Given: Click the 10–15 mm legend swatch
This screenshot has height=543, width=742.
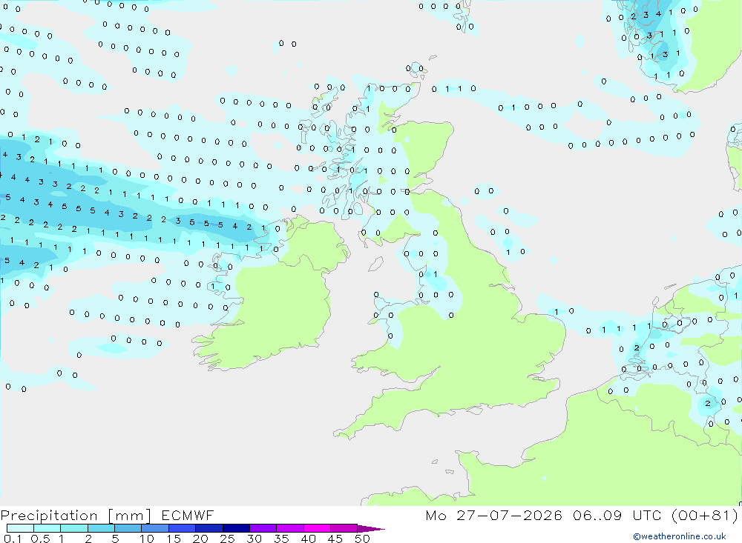Looking at the screenshot, I should [x=155, y=528].
